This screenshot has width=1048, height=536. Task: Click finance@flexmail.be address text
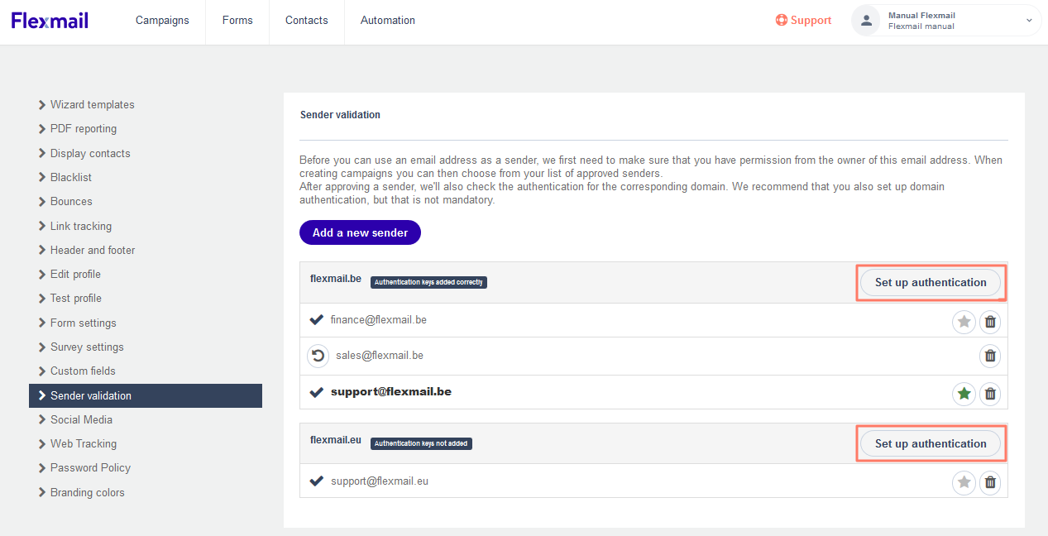[379, 319]
